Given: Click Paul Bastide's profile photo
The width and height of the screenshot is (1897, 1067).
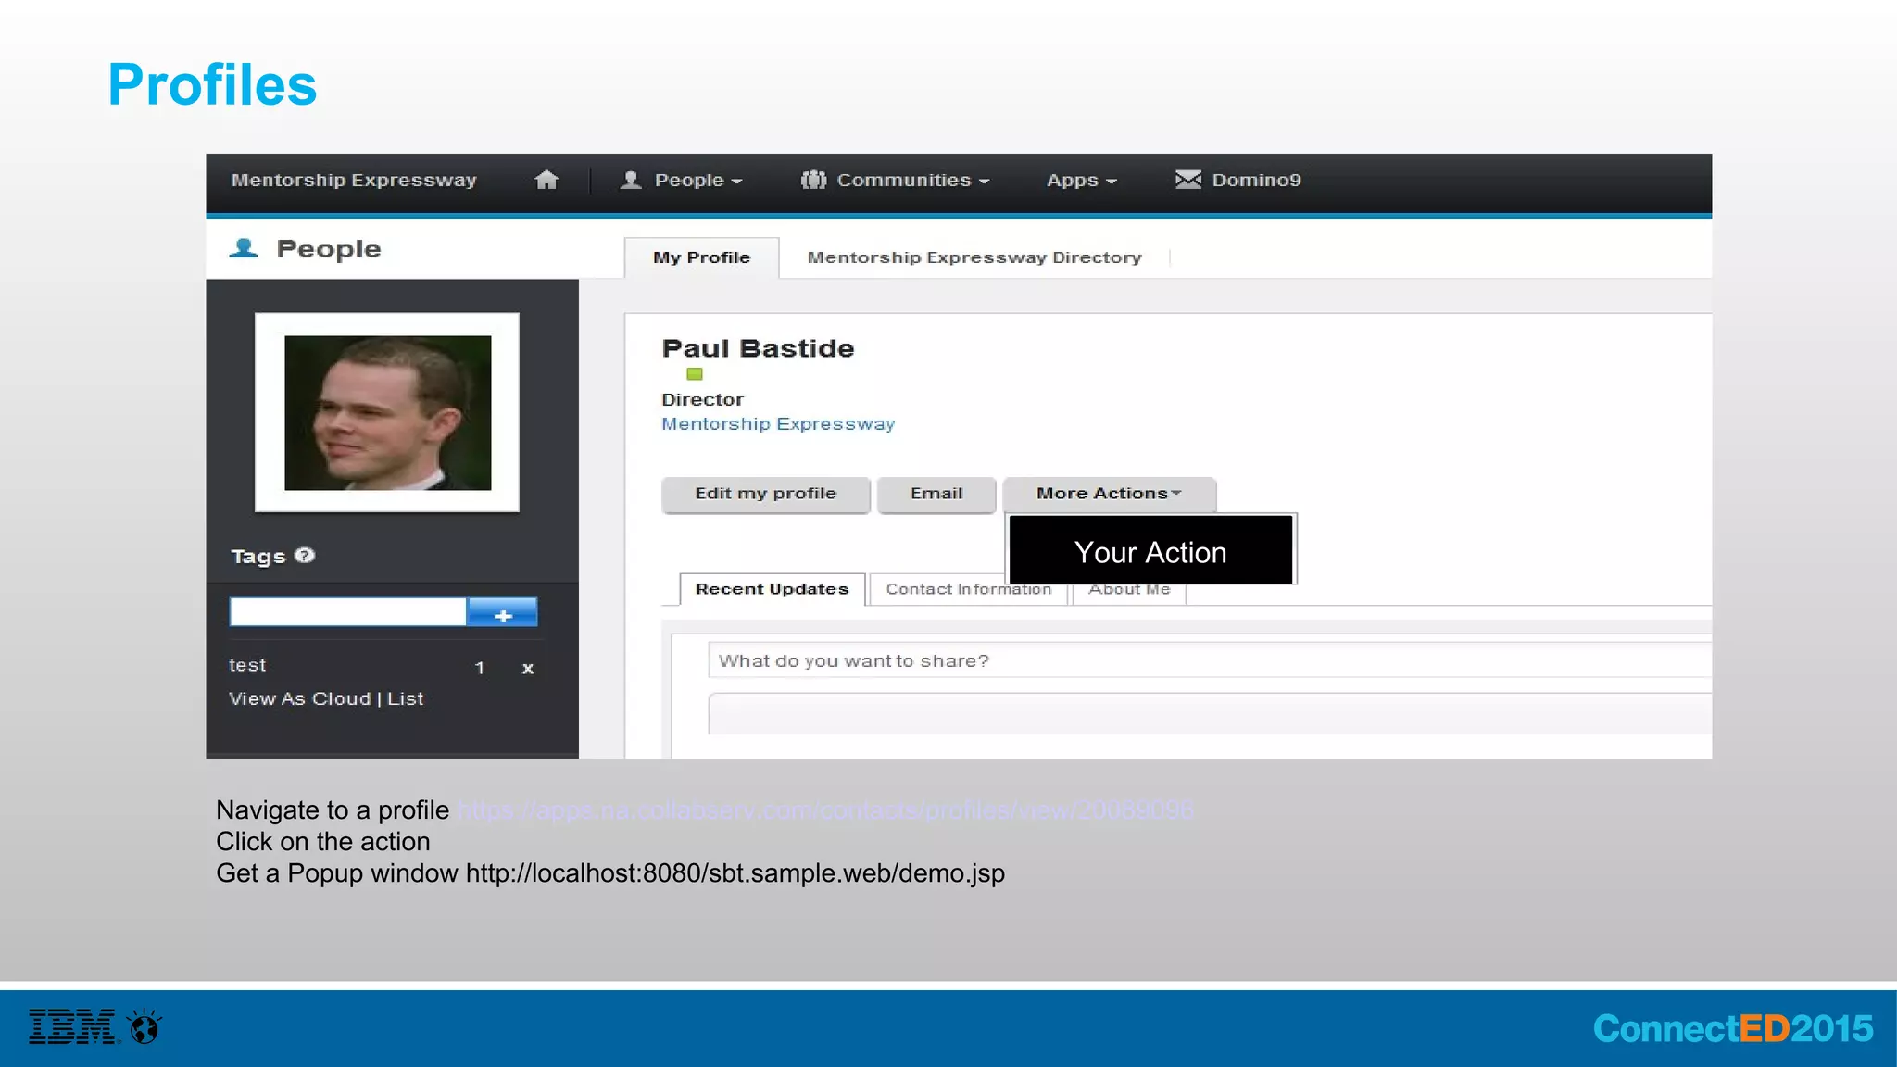Looking at the screenshot, I should tap(387, 413).
